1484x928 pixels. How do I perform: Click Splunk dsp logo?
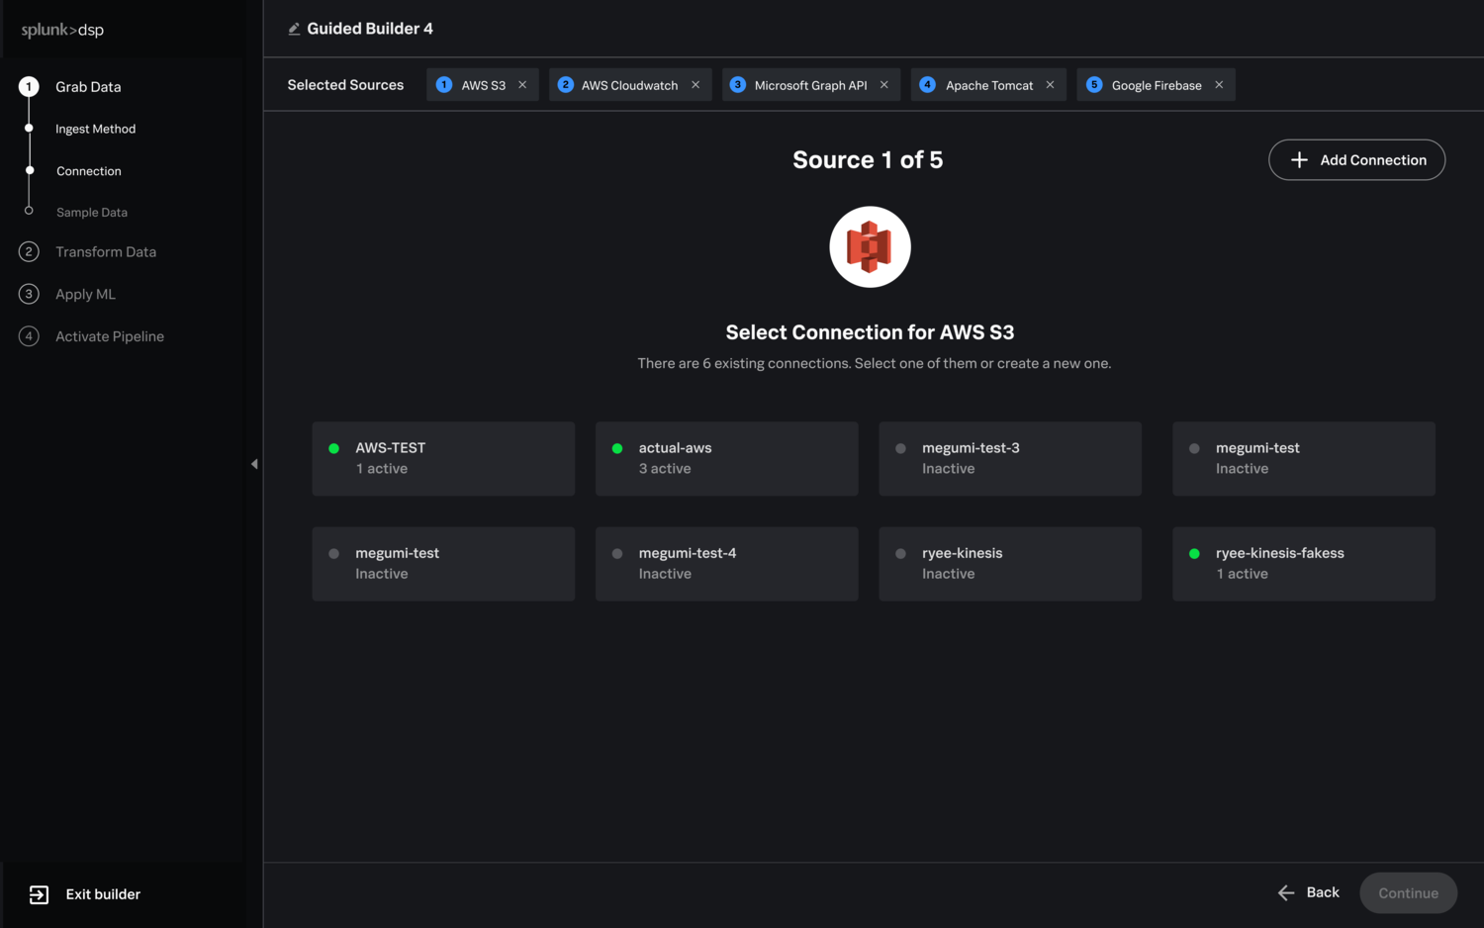[62, 30]
